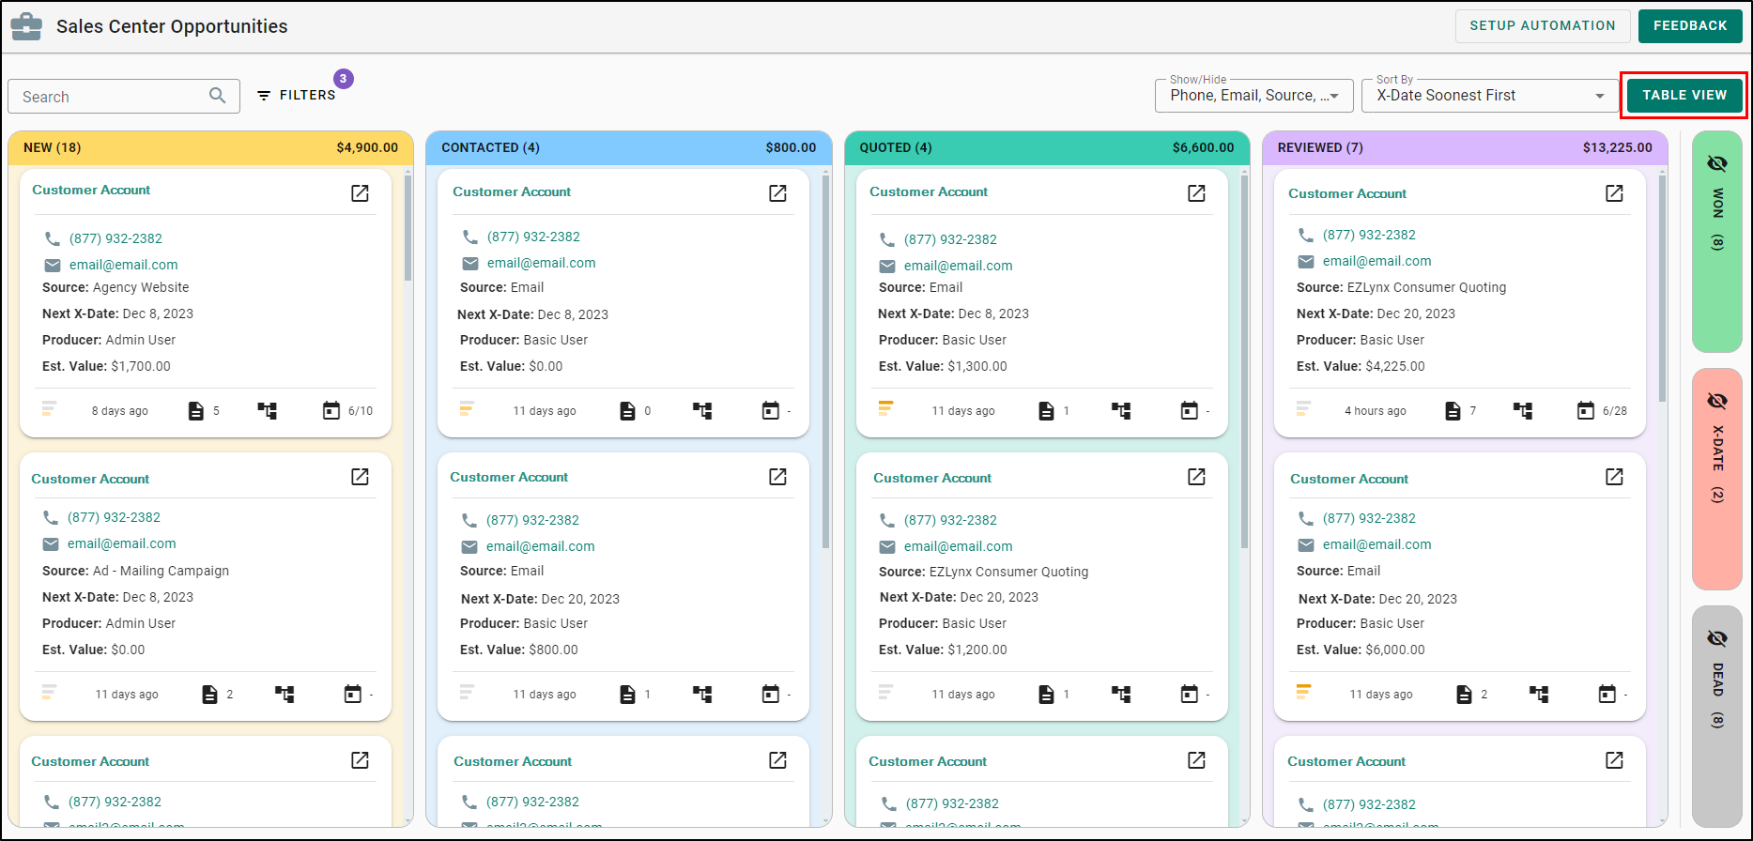This screenshot has height=841, width=1753.
Task: Click notes icon with 7 on REVIEWED card
Action: coord(1453,411)
